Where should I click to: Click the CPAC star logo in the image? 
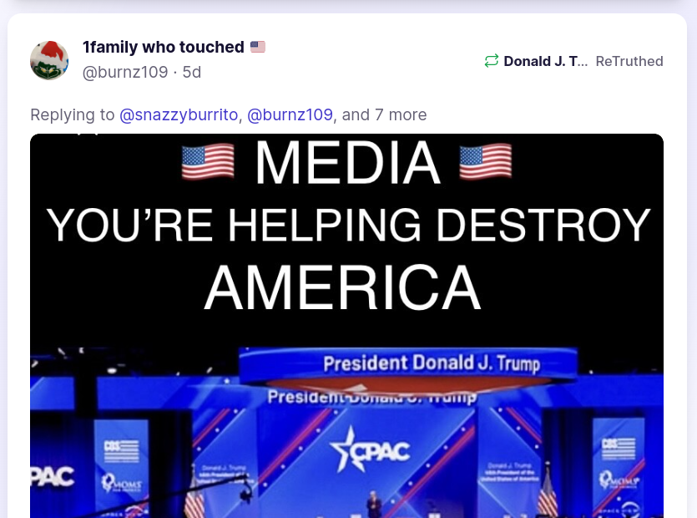[x=370, y=449]
